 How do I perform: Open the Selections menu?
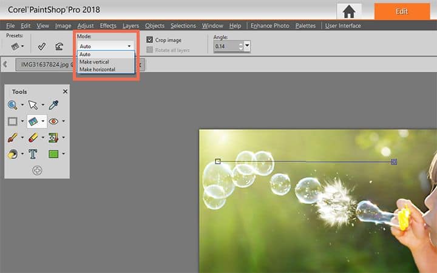[x=183, y=26]
